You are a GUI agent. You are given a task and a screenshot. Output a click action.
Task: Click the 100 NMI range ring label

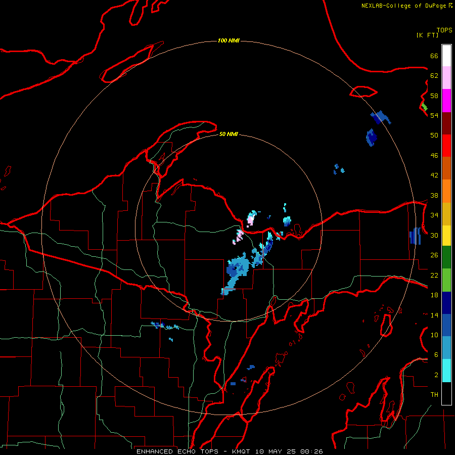229,40
